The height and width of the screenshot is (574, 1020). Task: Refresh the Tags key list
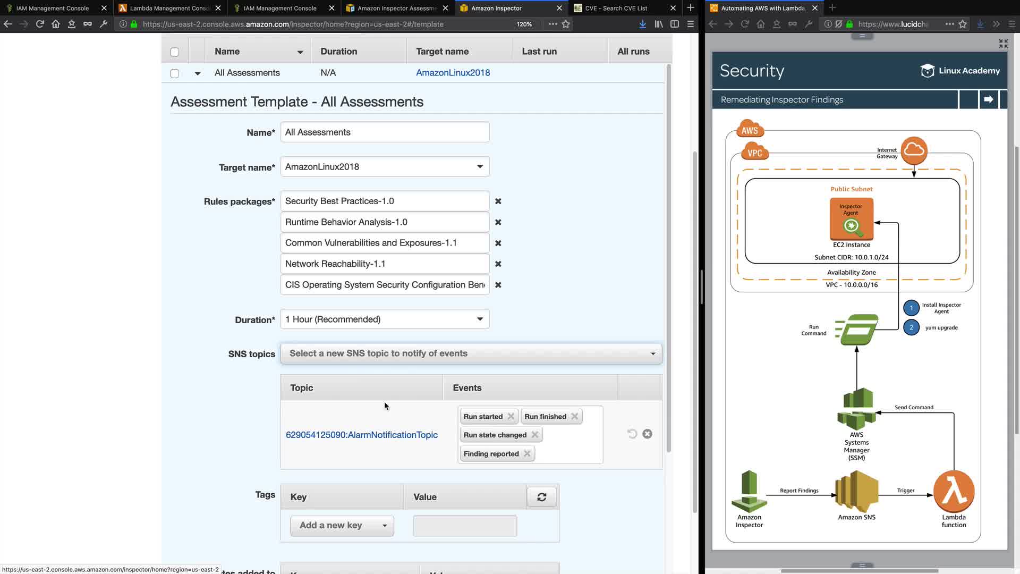(541, 497)
